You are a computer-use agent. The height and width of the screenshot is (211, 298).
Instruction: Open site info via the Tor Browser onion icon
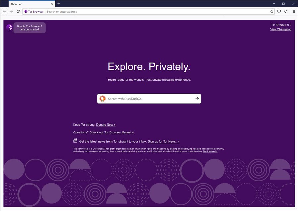click(x=26, y=11)
